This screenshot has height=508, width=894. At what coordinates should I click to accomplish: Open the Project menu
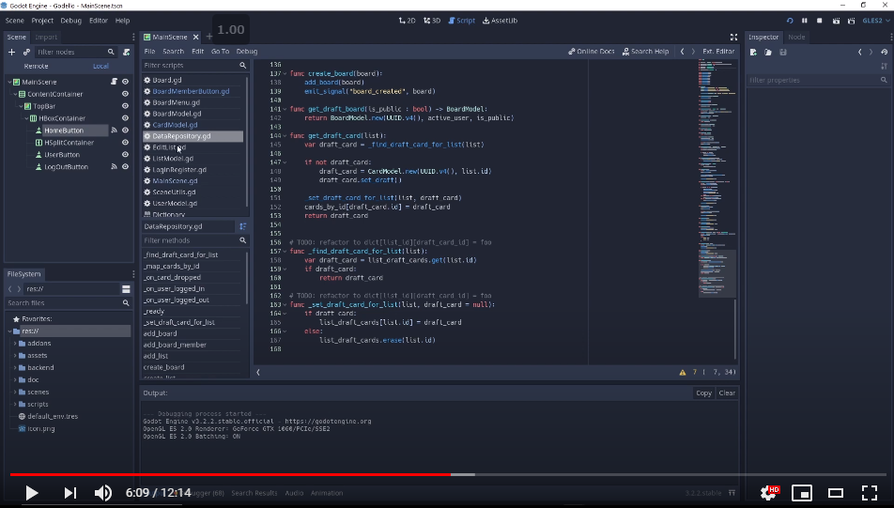click(x=42, y=21)
